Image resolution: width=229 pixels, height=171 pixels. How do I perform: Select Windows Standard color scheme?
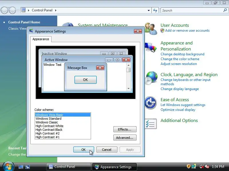(63, 119)
